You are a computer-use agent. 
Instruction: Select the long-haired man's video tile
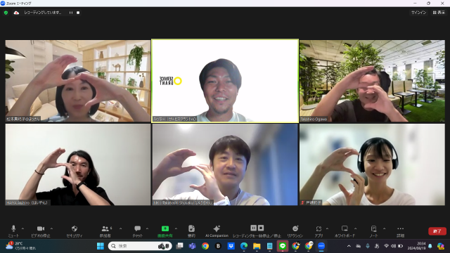pos(78,164)
